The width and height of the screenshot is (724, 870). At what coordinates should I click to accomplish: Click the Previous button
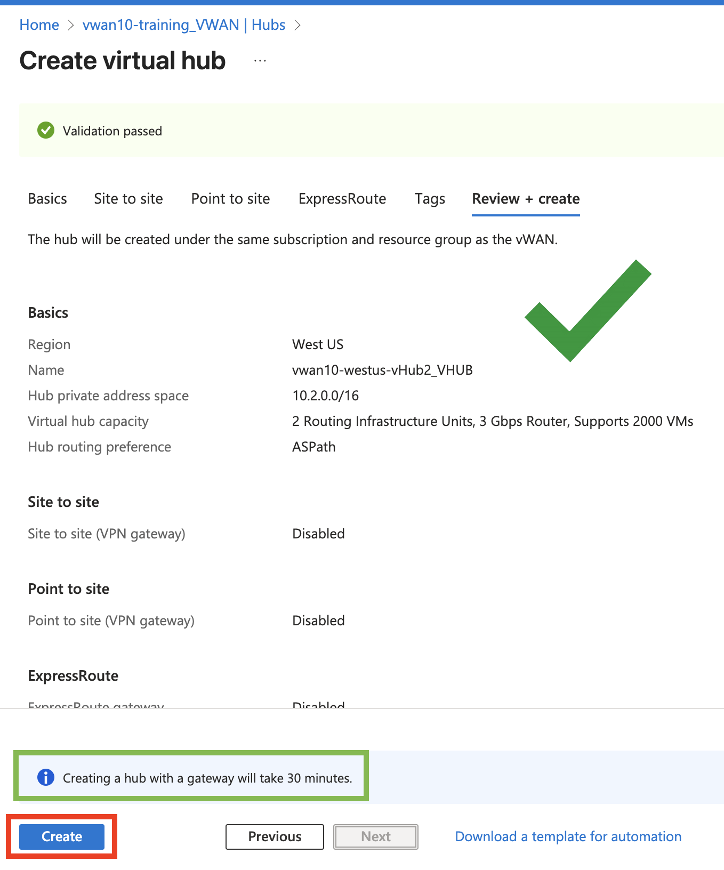point(275,836)
